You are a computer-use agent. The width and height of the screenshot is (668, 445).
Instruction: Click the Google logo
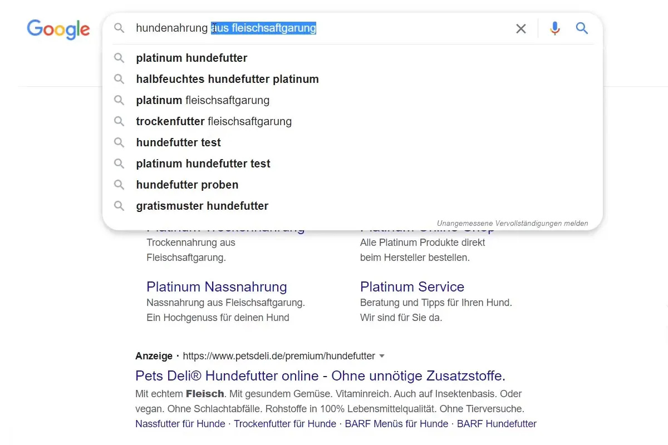58,29
